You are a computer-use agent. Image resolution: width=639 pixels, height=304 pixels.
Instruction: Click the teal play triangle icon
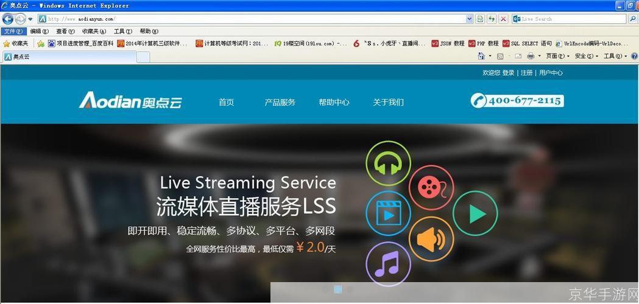click(475, 213)
